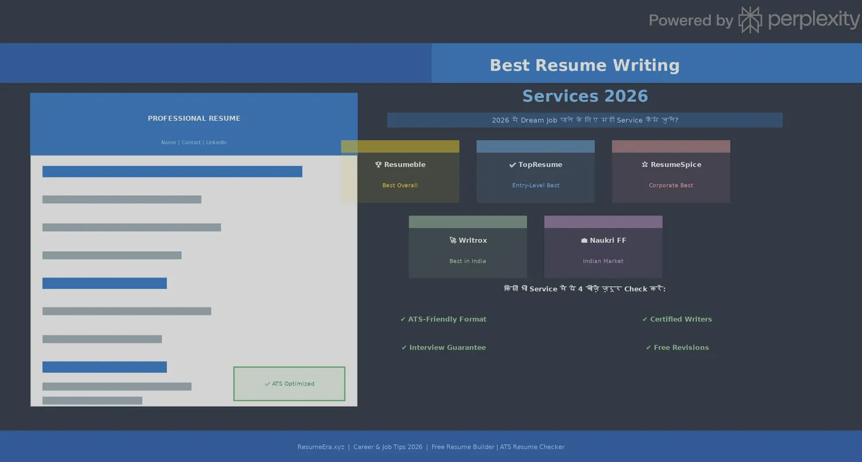Click the trophy icon beside Resumeble

click(378, 164)
